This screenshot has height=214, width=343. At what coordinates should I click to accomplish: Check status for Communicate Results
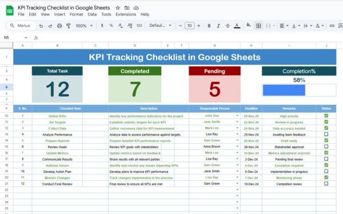(x=326, y=159)
